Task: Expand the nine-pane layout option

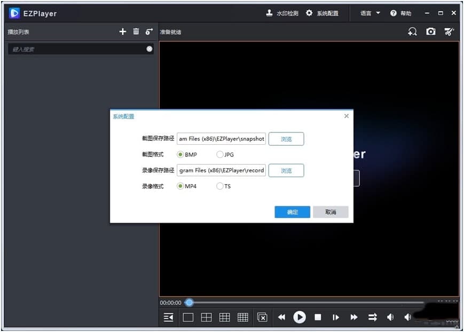Action: coord(224,317)
